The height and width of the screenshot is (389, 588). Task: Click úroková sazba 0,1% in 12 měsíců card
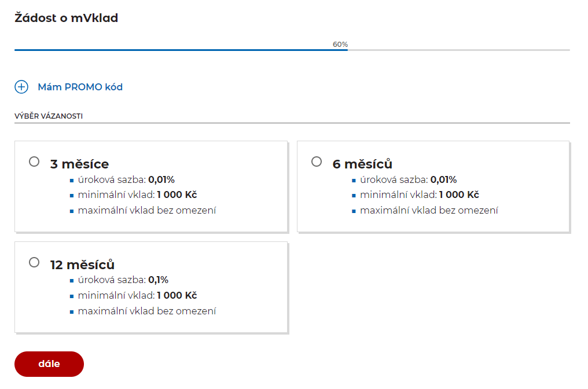[123, 280]
